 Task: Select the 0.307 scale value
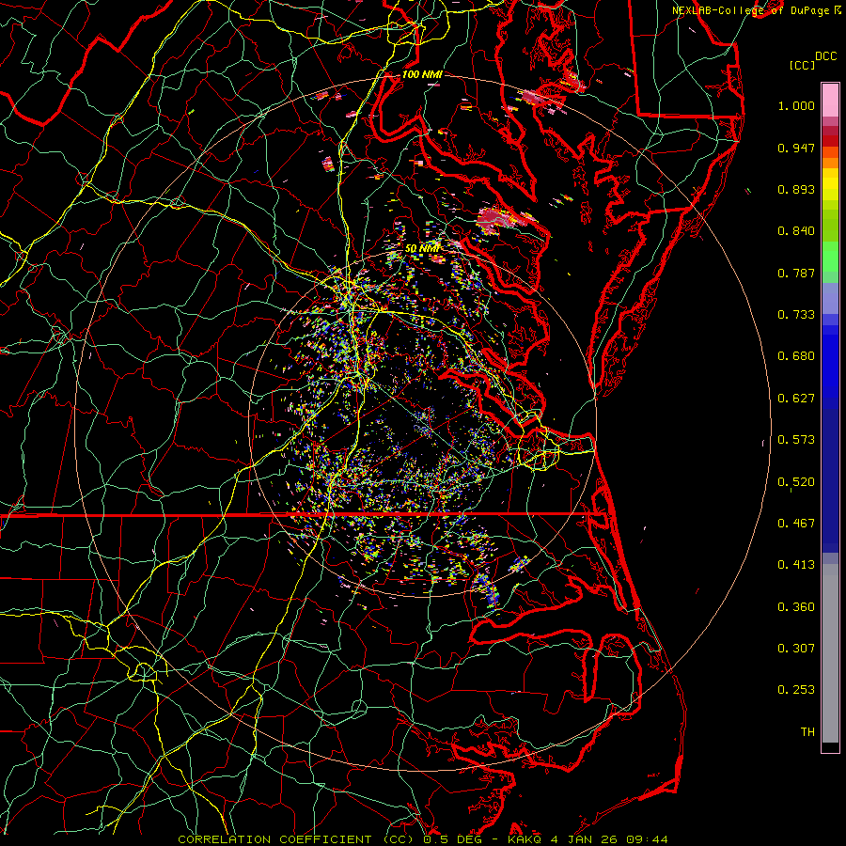tap(796, 649)
